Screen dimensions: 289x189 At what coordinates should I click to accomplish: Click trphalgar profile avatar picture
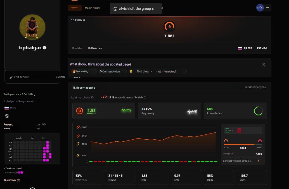pos(32,27)
